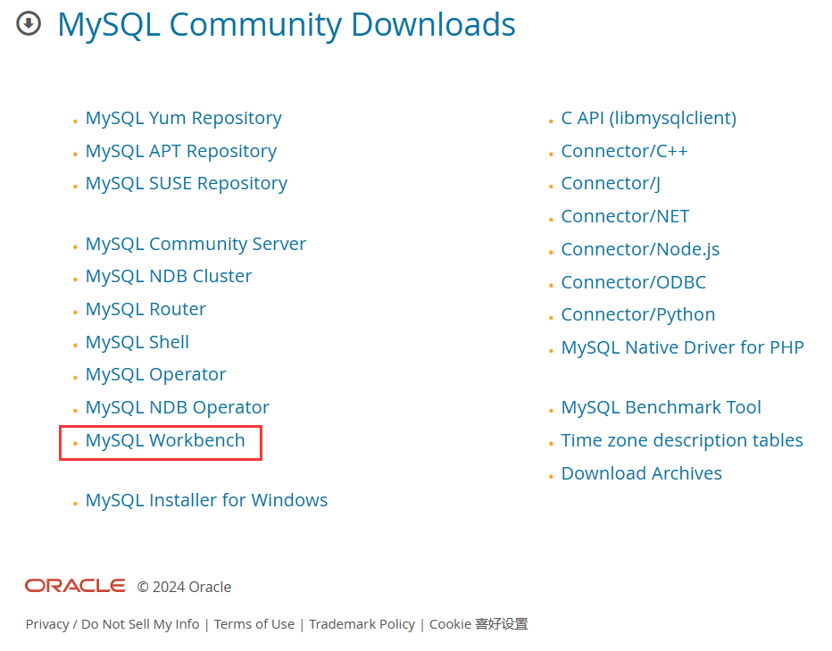Open MySQL APT Repository link
This screenshot has height=651, width=832.
181,151
